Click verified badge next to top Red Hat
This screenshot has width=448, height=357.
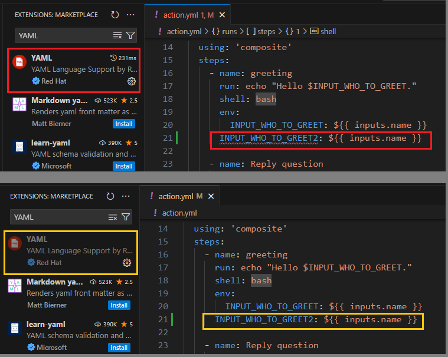click(x=36, y=81)
